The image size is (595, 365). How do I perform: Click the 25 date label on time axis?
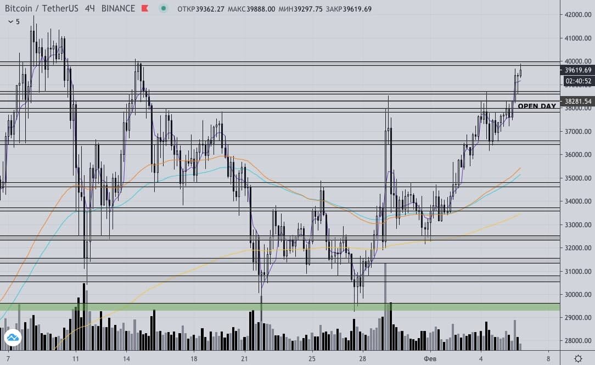312,358
